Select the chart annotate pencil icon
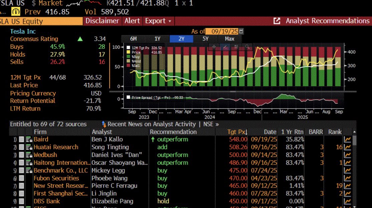372x208 pixels. 225,47
